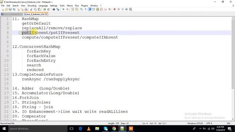The image size is (235, 132).
Task: Click Windows (CR LF) line ending status
Action: coord(195,123)
